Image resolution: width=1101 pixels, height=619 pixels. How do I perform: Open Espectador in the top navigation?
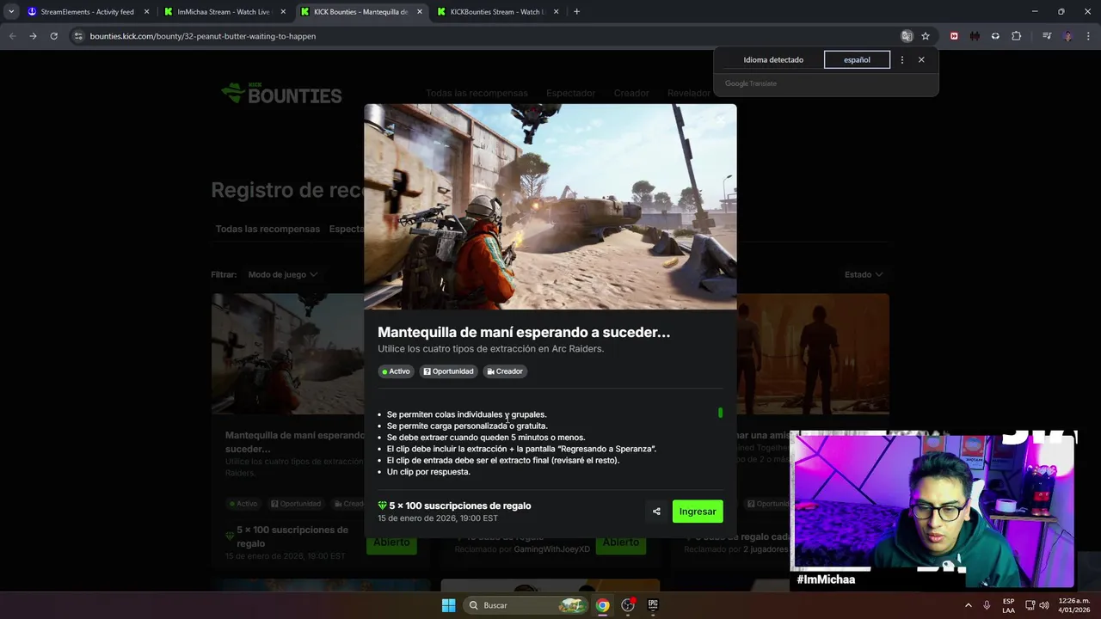click(570, 93)
